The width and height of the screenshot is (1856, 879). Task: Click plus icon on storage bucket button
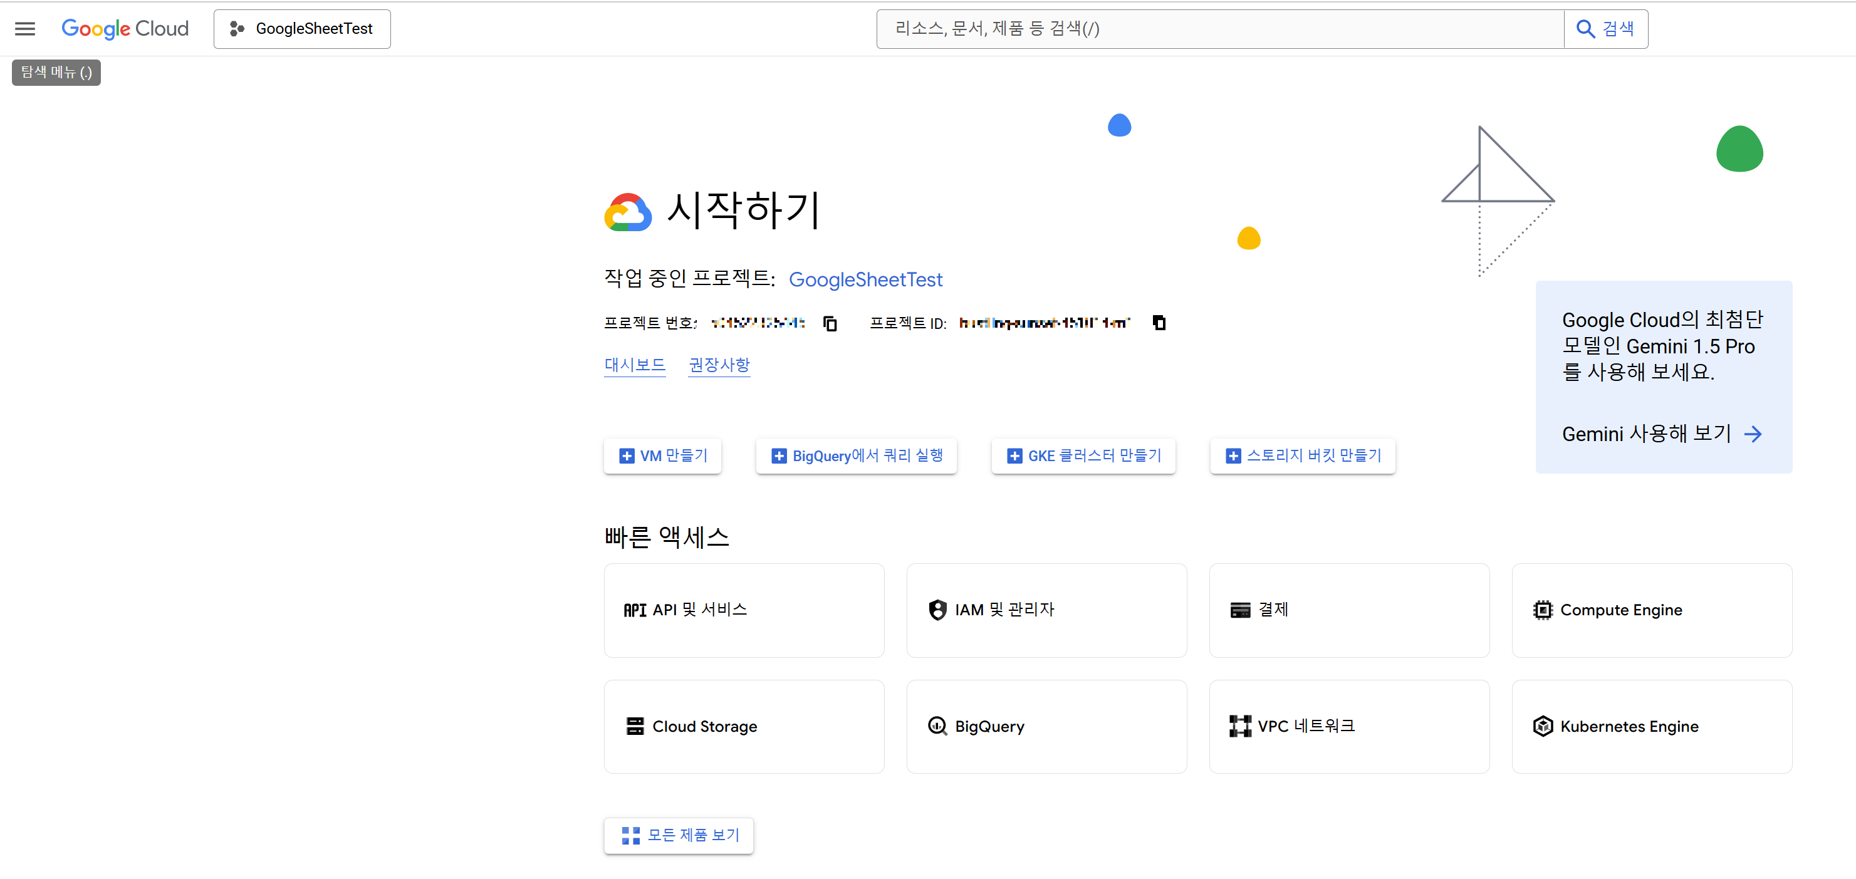tap(1234, 456)
